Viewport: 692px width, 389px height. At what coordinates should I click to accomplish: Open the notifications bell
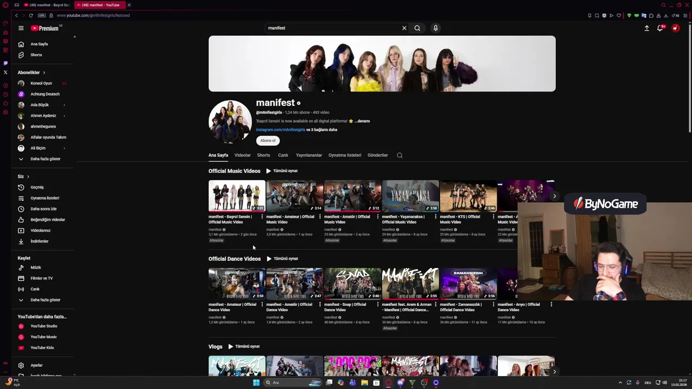[660, 28]
